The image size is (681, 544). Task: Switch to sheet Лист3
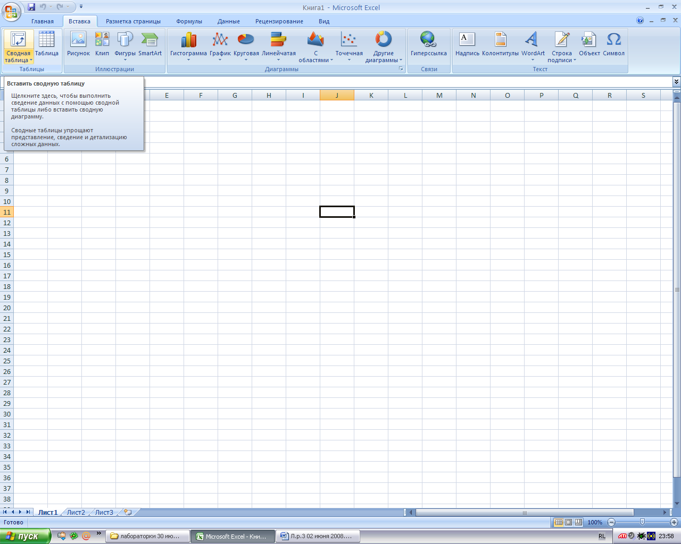point(104,512)
